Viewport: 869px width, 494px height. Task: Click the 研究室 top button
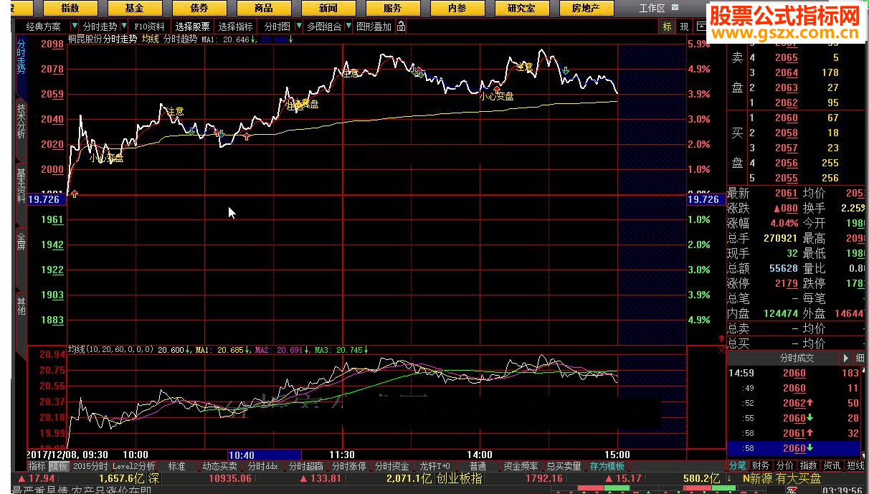tap(521, 8)
